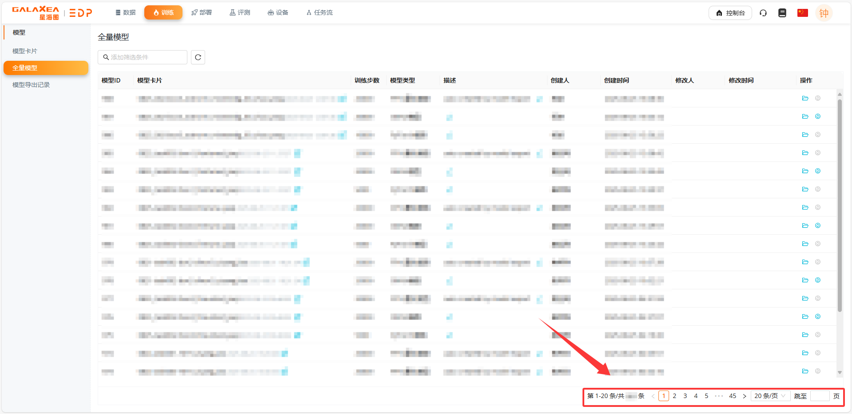Click the refresh icon beside the filter box
The image size is (852, 414).
(x=198, y=57)
